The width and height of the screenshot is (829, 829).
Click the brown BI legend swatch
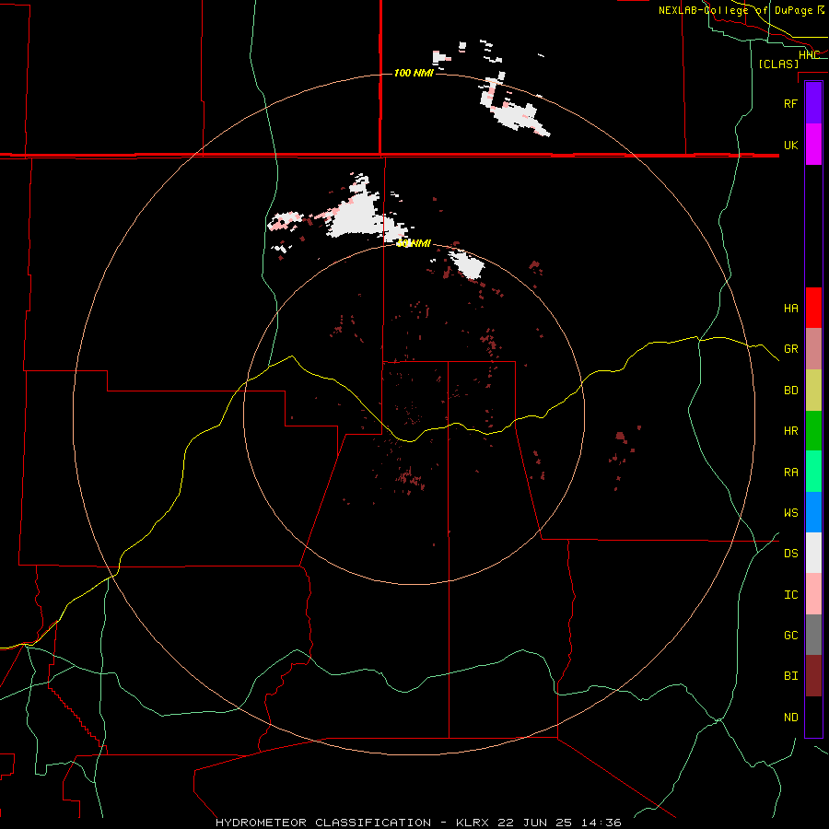click(813, 676)
